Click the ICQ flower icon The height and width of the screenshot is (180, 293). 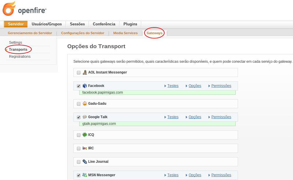[x=85, y=135]
